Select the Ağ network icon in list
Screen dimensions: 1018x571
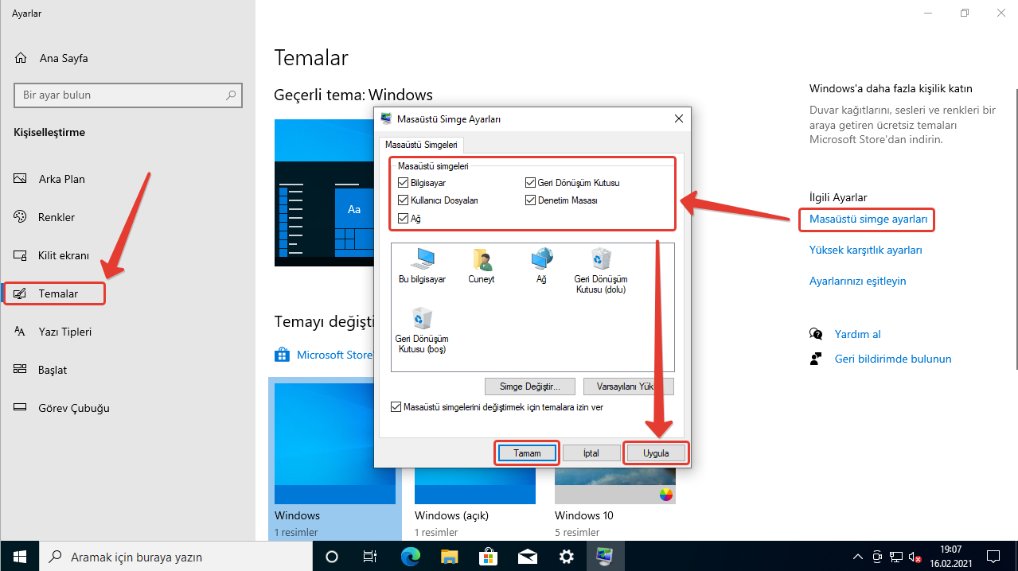pos(541,266)
